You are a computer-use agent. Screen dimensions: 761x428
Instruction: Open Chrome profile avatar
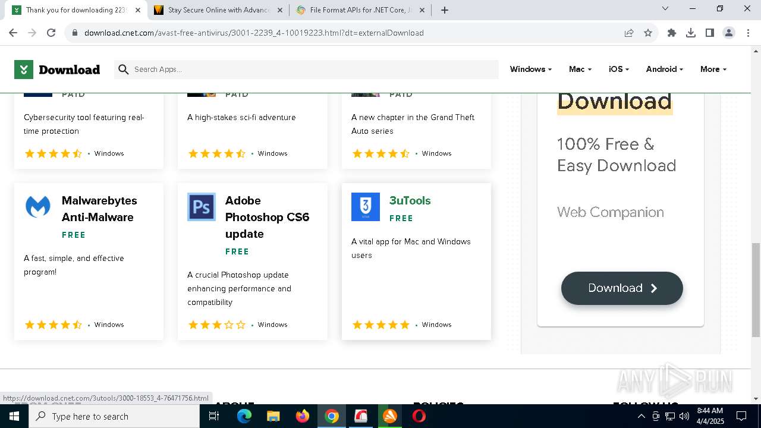point(729,33)
